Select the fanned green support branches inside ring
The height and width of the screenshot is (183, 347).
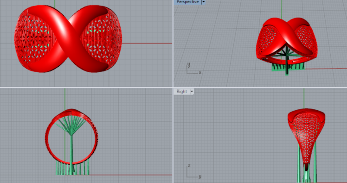pos(71,124)
